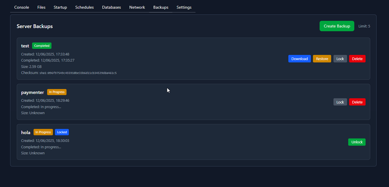Select the hola backup name
Viewport: 389px width, 187px height.
[x=26, y=132]
